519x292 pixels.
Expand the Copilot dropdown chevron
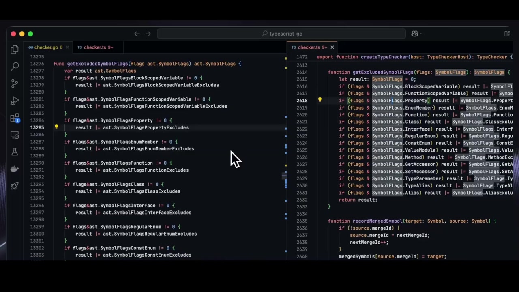pyautogui.click(x=421, y=34)
